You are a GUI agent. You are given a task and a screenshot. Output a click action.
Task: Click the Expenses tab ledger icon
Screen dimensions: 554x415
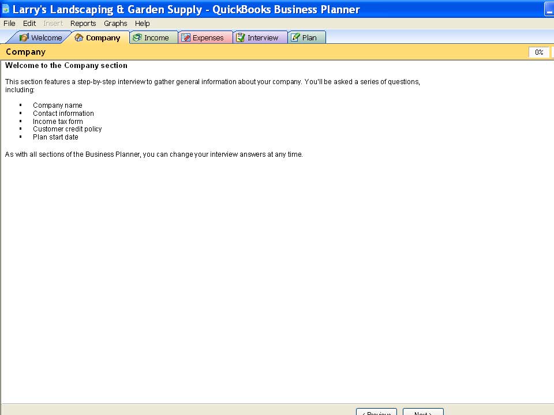[x=186, y=37]
